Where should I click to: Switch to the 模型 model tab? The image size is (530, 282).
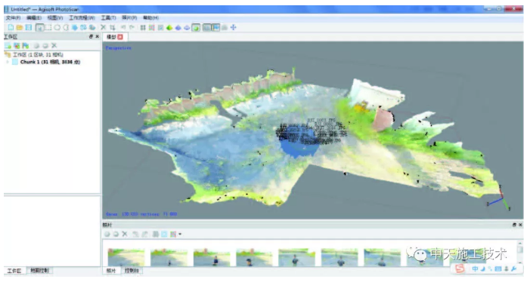click(x=111, y=37)
